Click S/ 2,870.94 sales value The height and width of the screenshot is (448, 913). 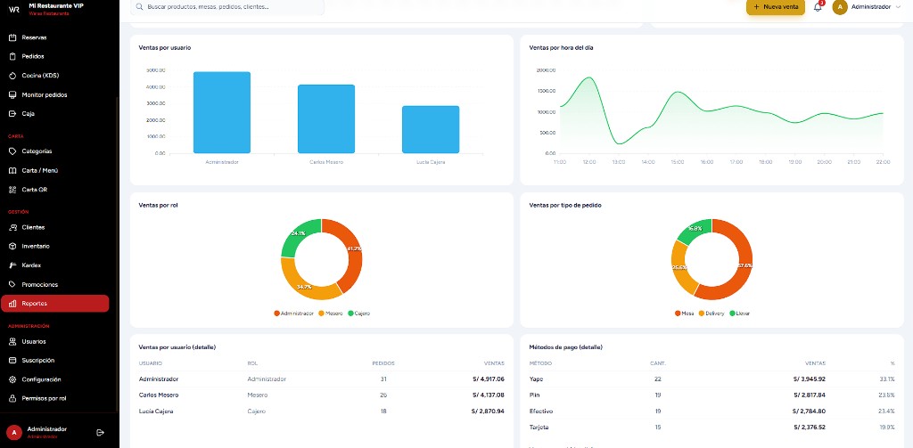[488, 411]
